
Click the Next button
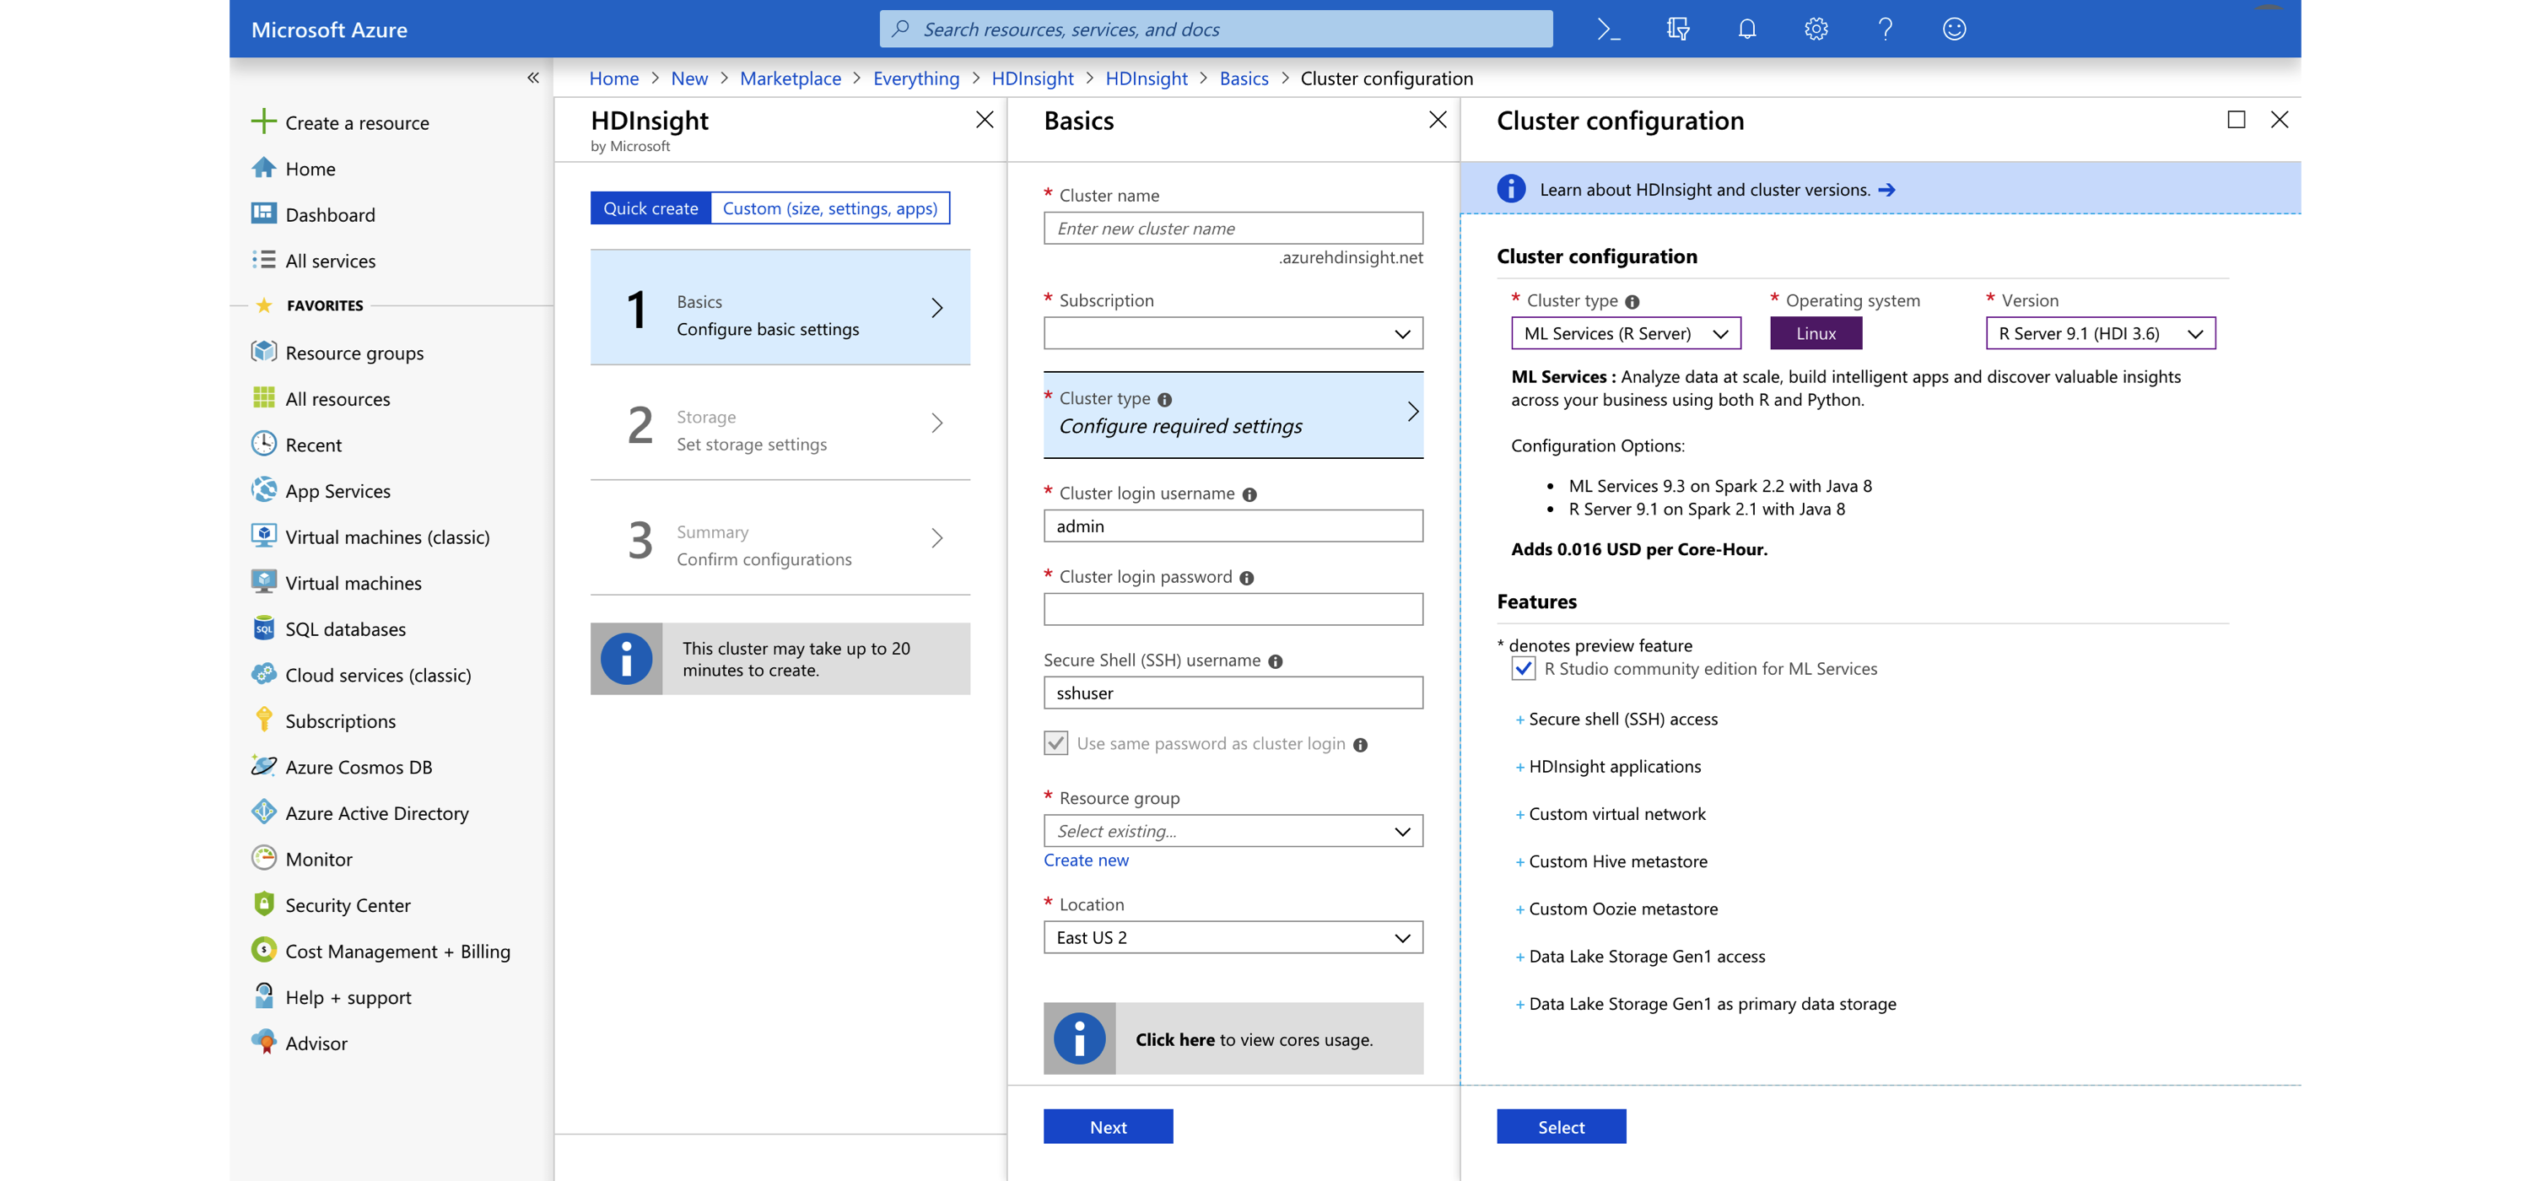point(1109,1127)
